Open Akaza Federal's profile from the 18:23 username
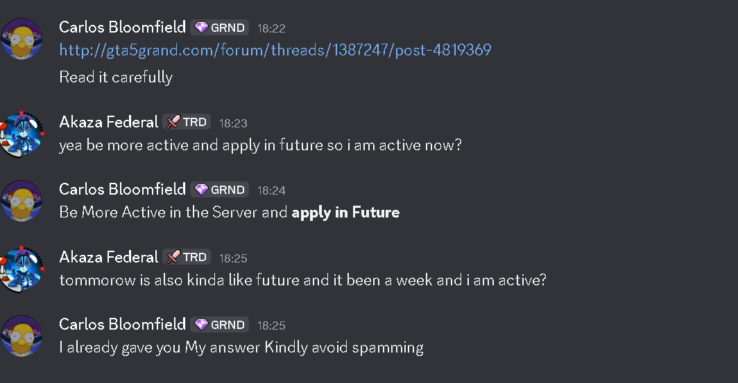The width and height of the screenshot is (738, 383). (109, 122)
